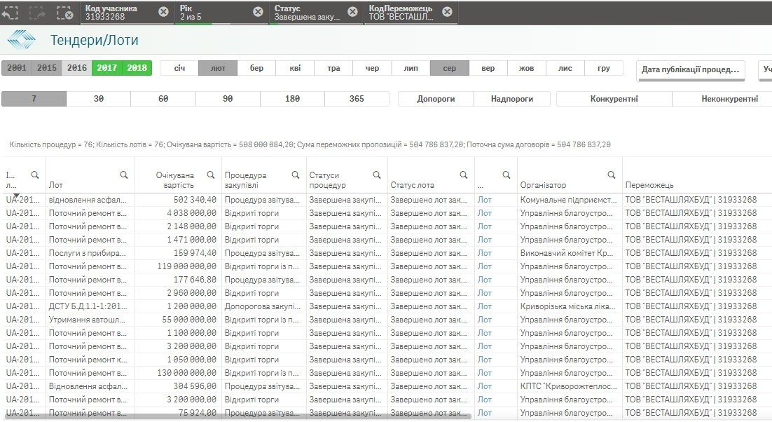Select the Допороги filter tab
Image resolution: width=772 pixels, height=422 pixels.
435,99
